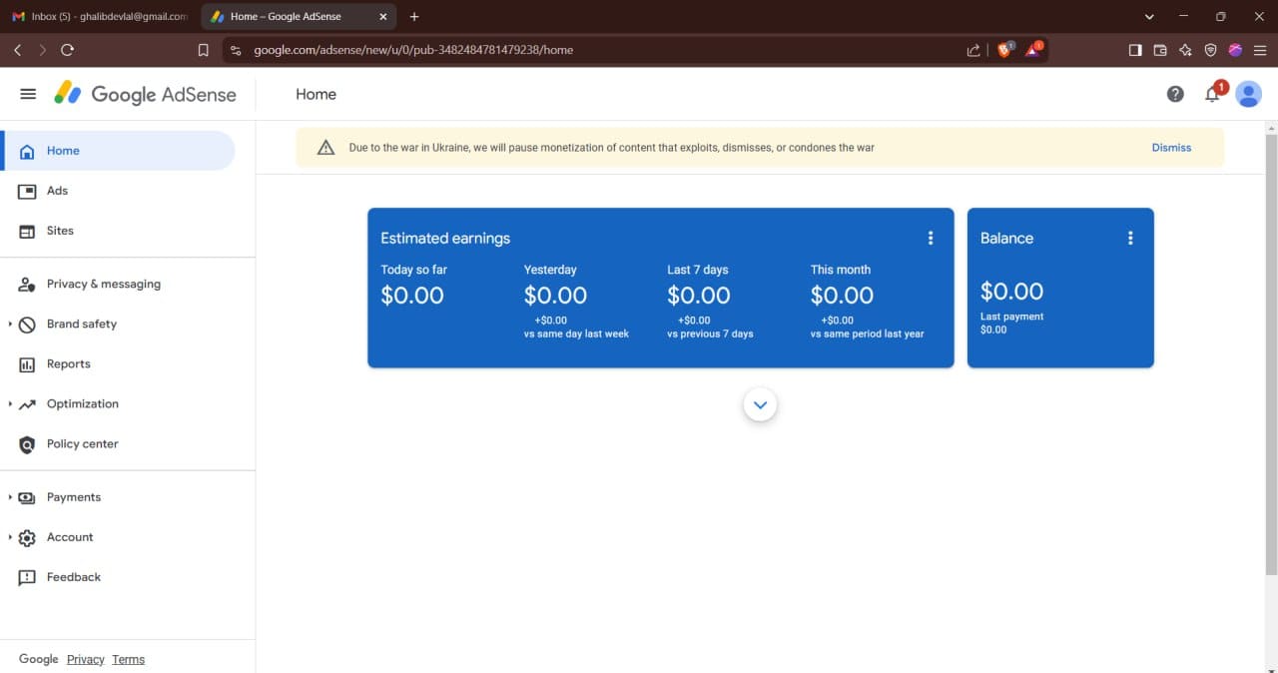Viewport: 1278px width, 673px height.
Task: Open Privacy & messaging in the sidebar
Action: click(118, 284)
